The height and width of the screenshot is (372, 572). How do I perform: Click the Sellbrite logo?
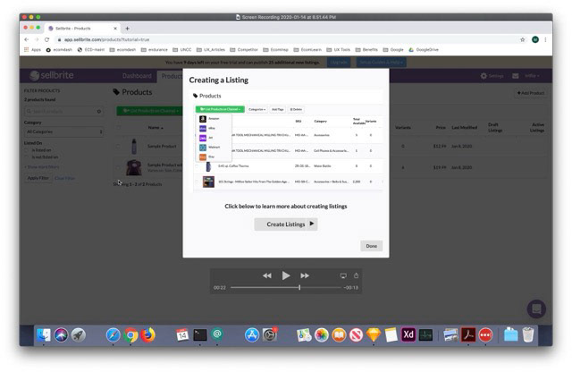pos(52,76)
